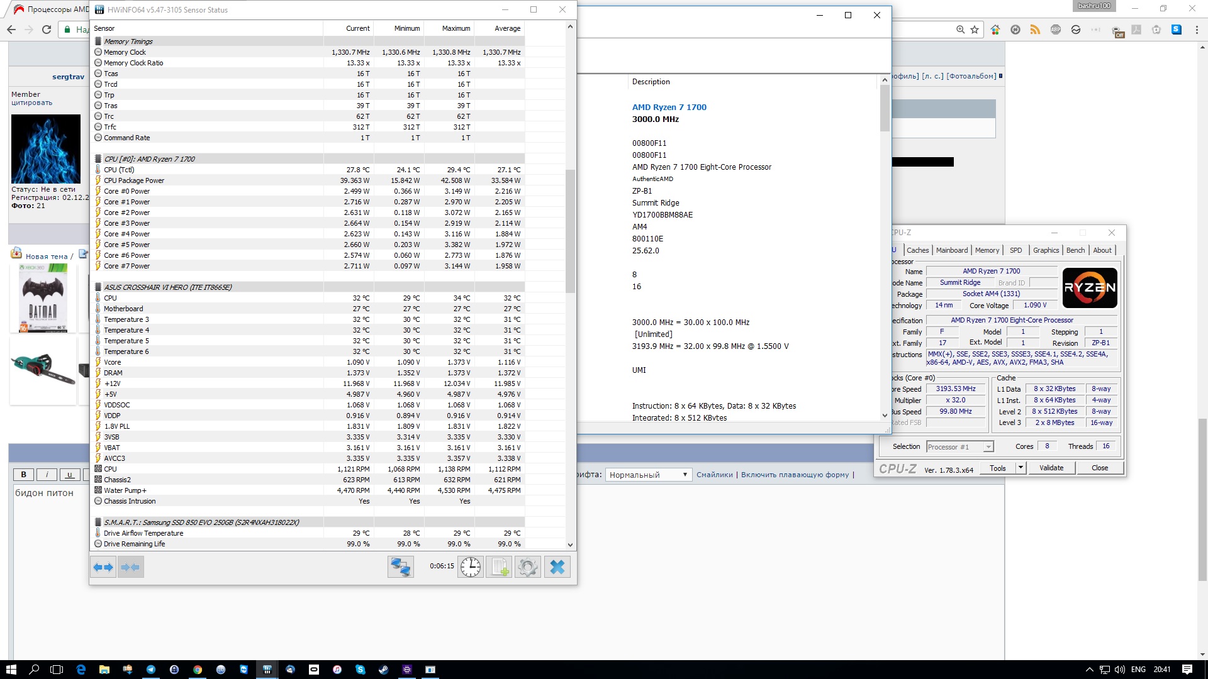Click the blue X close sensors icon
1208x679 pixels.
(x=557, y=567)
